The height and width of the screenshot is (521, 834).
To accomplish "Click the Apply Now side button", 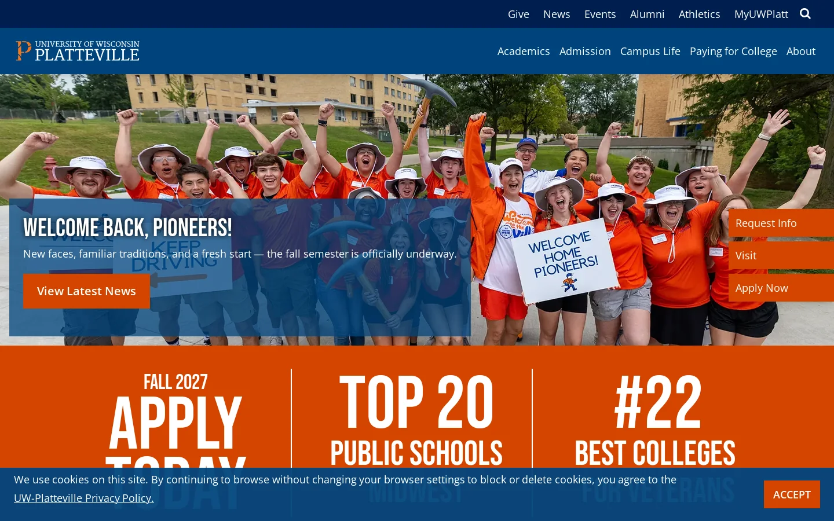I will [781, 288].
